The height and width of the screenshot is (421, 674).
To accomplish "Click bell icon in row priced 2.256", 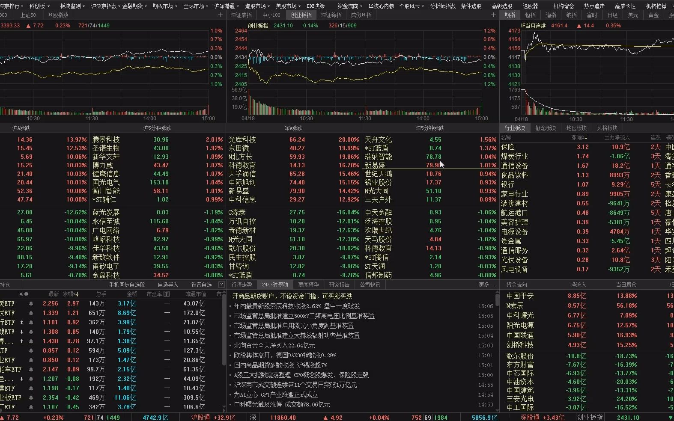I will pos(31,303).
